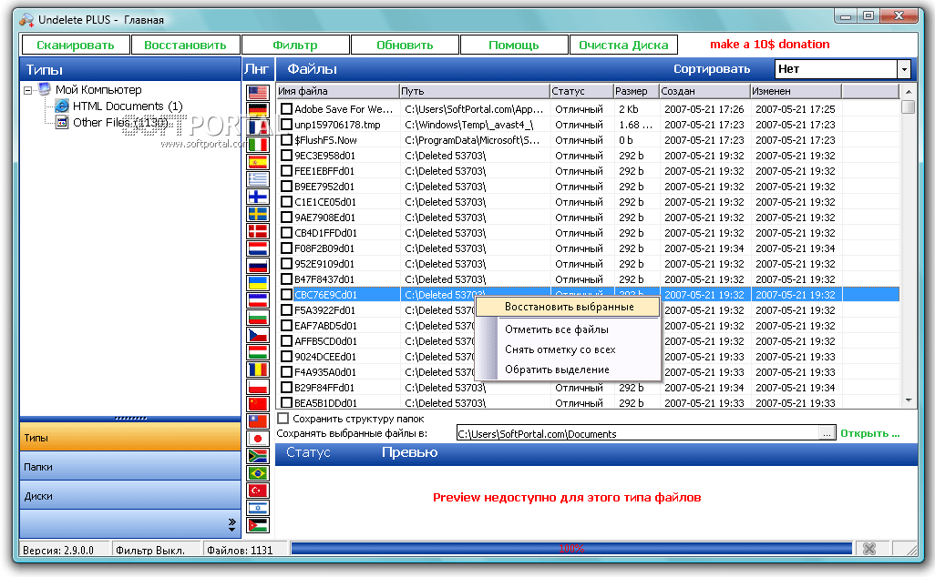Screen dimensions: 935x577
Task: Sort by the Имя файла column header
Action: [x=337, y=91]
